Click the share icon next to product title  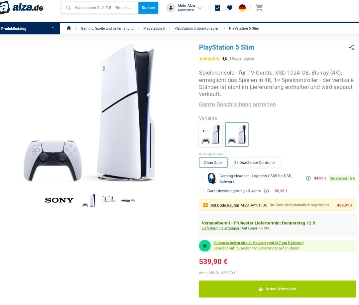click(352, 47)
